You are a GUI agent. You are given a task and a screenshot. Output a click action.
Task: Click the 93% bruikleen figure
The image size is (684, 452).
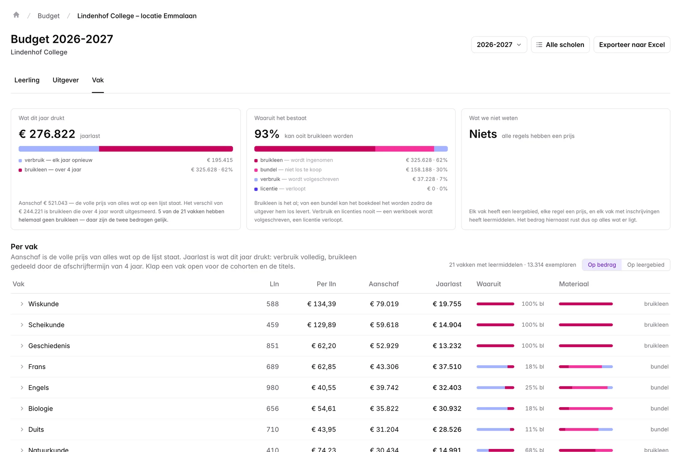(267, 134)
